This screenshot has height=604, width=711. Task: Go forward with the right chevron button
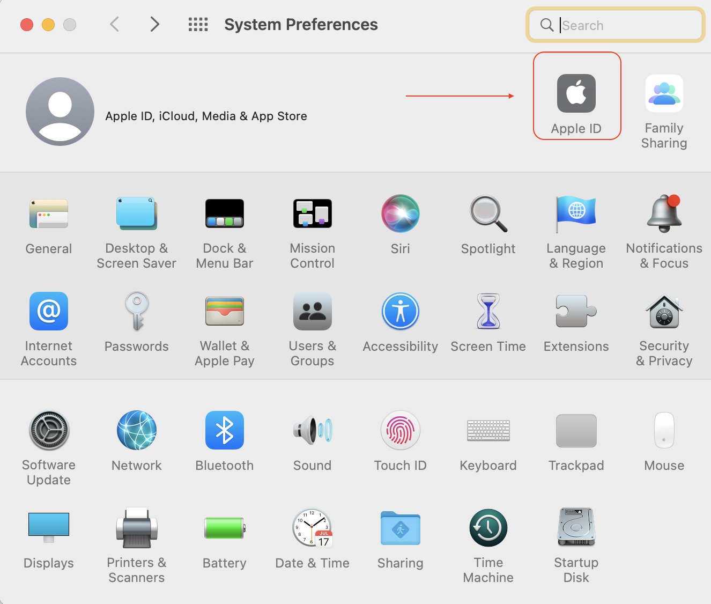[155, 24]
